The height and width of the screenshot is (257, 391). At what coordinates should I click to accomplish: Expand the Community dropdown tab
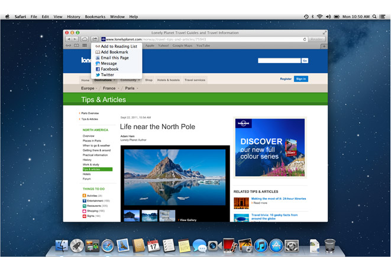130,80
